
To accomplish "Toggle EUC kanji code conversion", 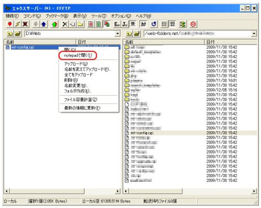I will (x=117, y=24).
